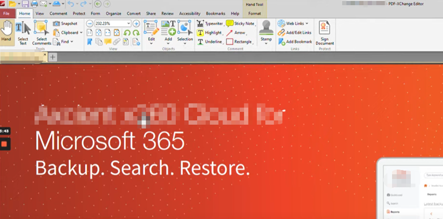Save the document with the floppy icon
The image size is (443, 219).
tap(25, 4)
